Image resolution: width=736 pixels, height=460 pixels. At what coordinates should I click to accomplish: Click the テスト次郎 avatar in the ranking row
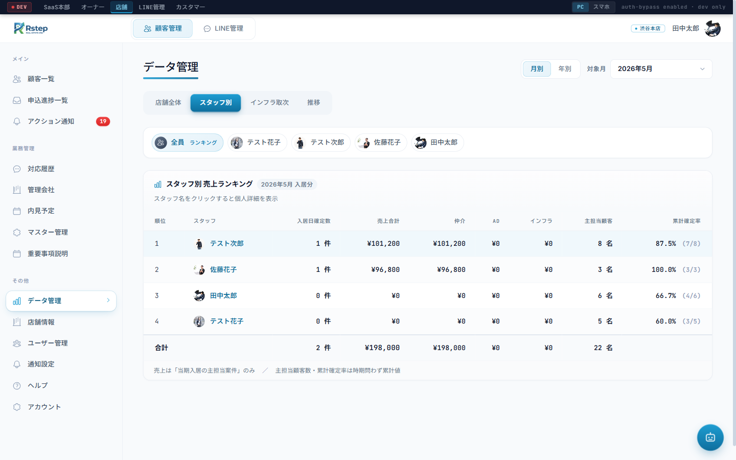tap(199, 244)
